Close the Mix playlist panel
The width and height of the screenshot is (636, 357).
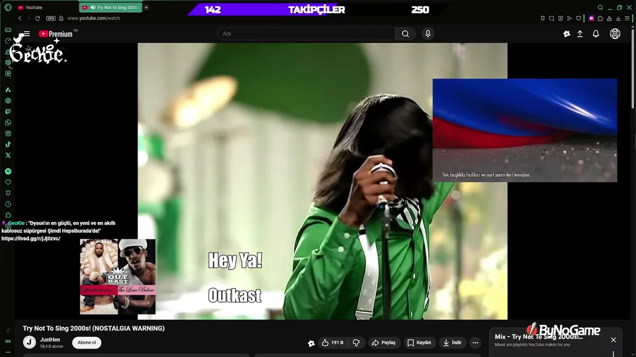[614, 340]
